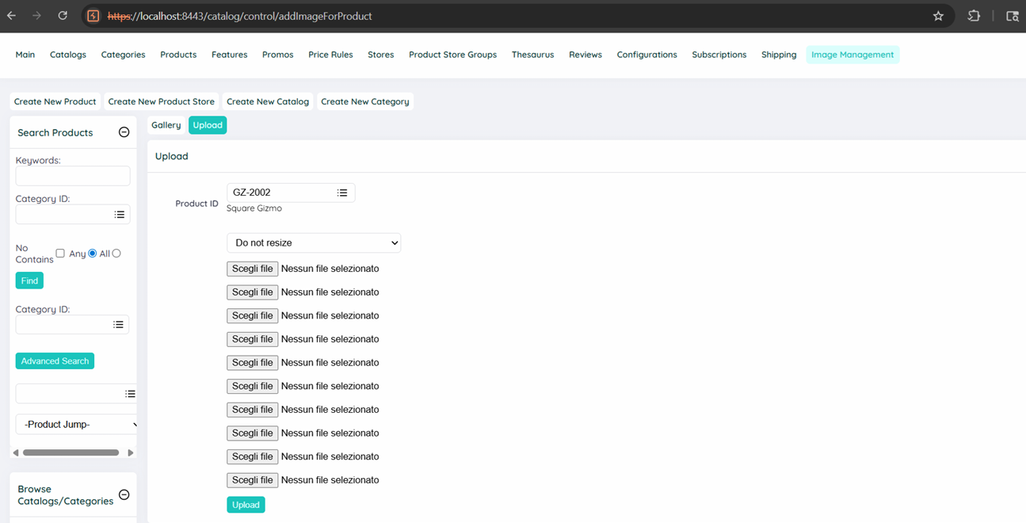
Task: Open the not-secure site info icon
Action: (93, 16)
